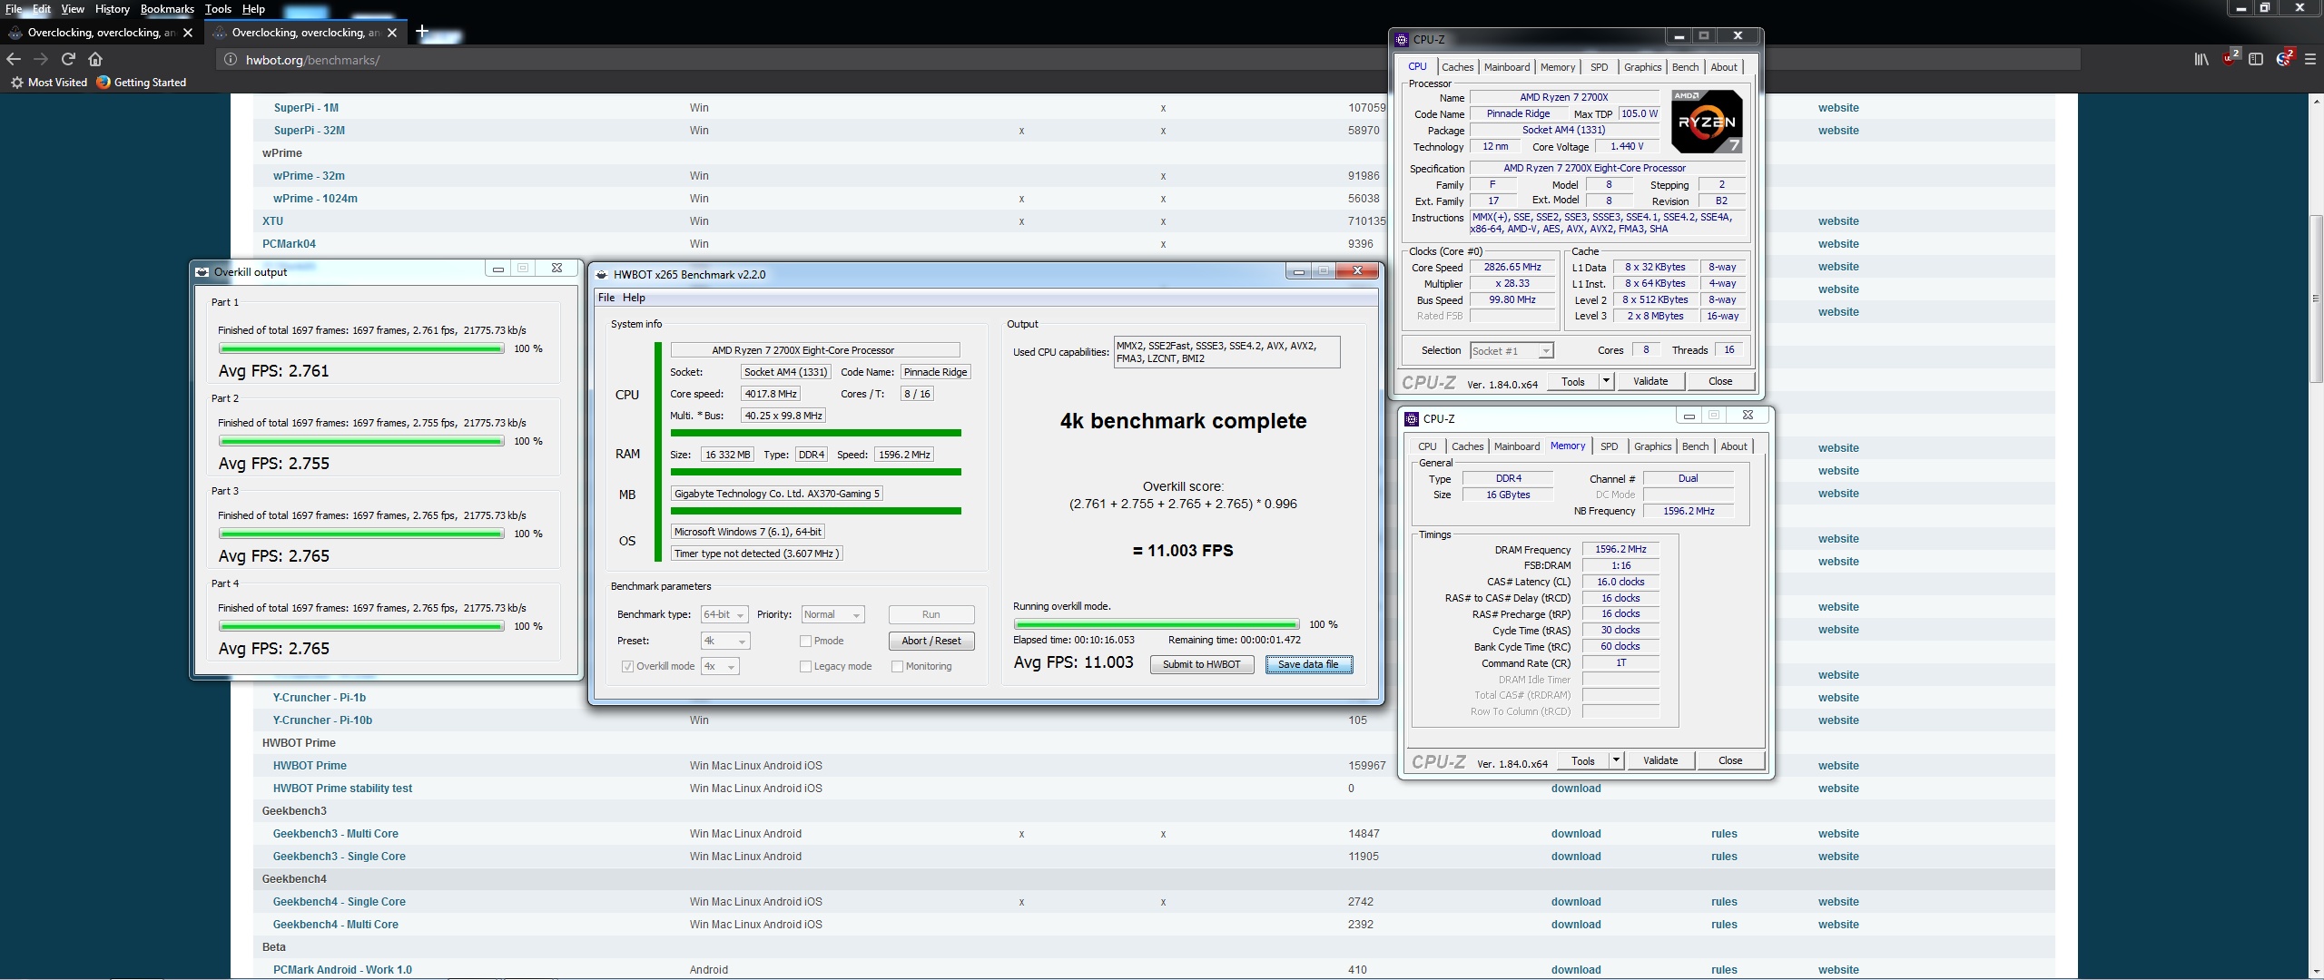
Task: Minimize the HWBOT x265 Benchmark window
Action: [x=1299, y=271]
